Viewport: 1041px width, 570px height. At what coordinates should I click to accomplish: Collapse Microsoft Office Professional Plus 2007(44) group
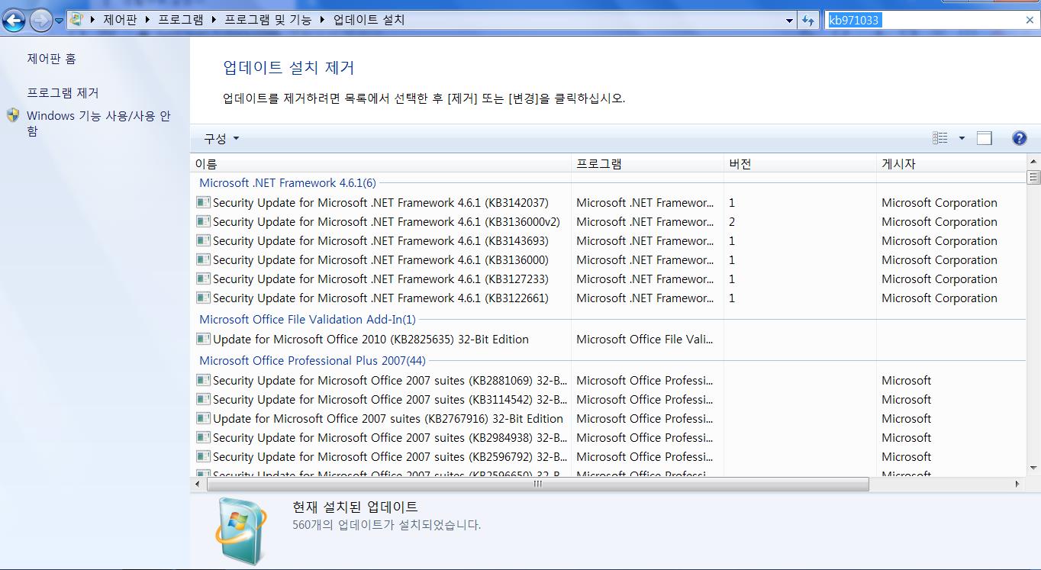tap(313, 361)
